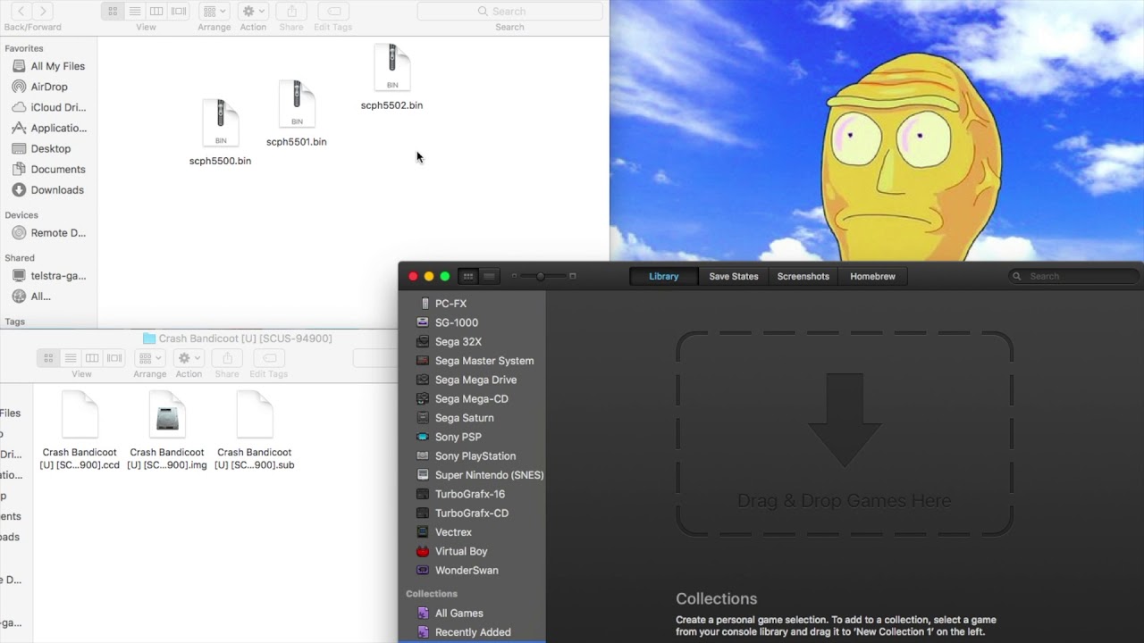
Task: Open telstra-ga... shared computer
Action: [49, 276]
